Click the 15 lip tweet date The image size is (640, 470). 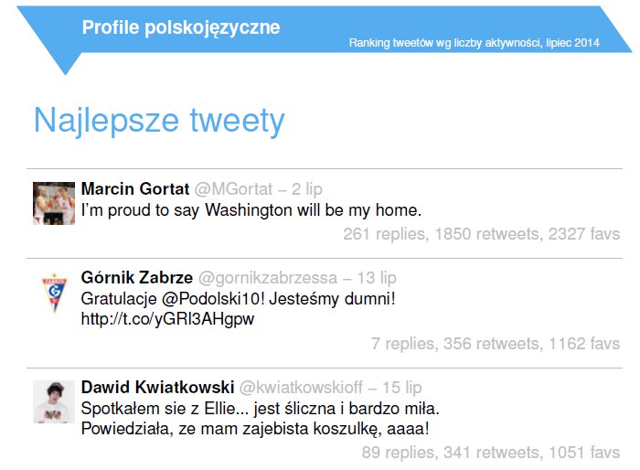click(x=401, y=385)
